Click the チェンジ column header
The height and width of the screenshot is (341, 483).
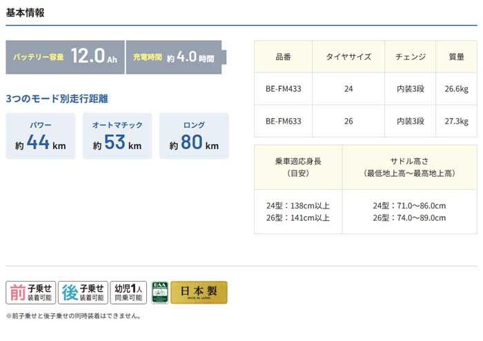[411, 57]
